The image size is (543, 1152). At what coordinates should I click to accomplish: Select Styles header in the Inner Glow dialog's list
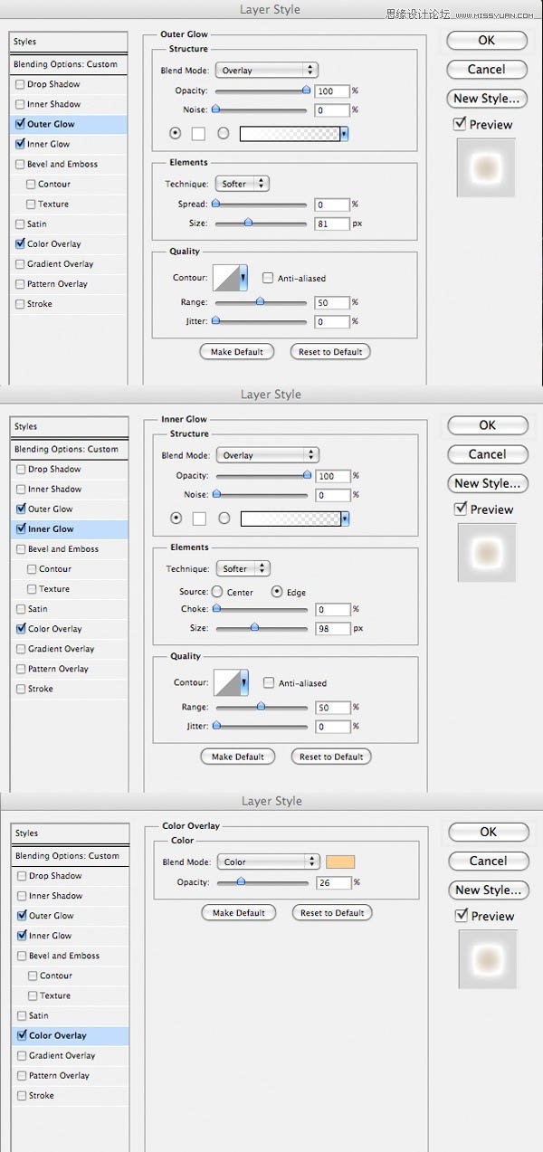(x=70, y=426)
